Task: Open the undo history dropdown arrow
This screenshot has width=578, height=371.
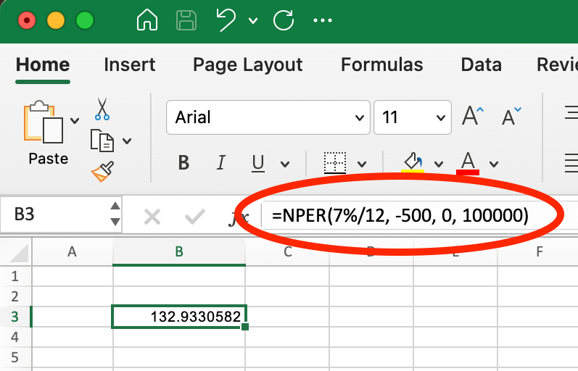Action: click(x=253, y=20)
